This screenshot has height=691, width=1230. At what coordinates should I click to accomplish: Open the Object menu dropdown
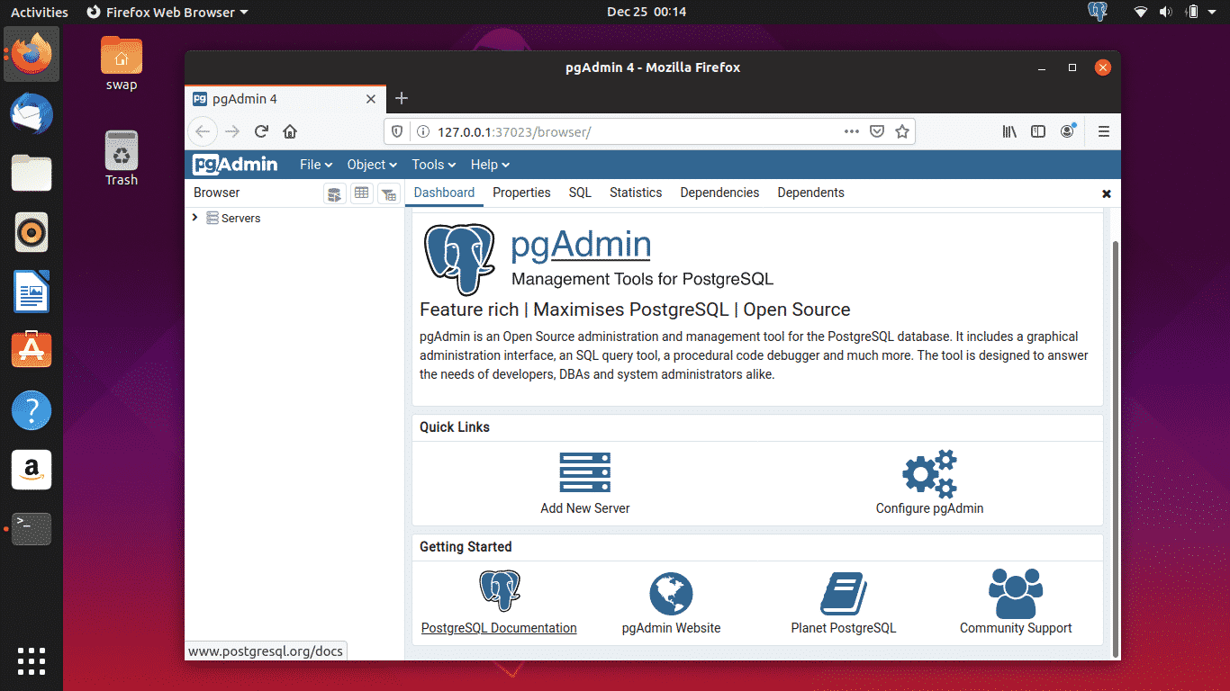click(x=372, y=165)
